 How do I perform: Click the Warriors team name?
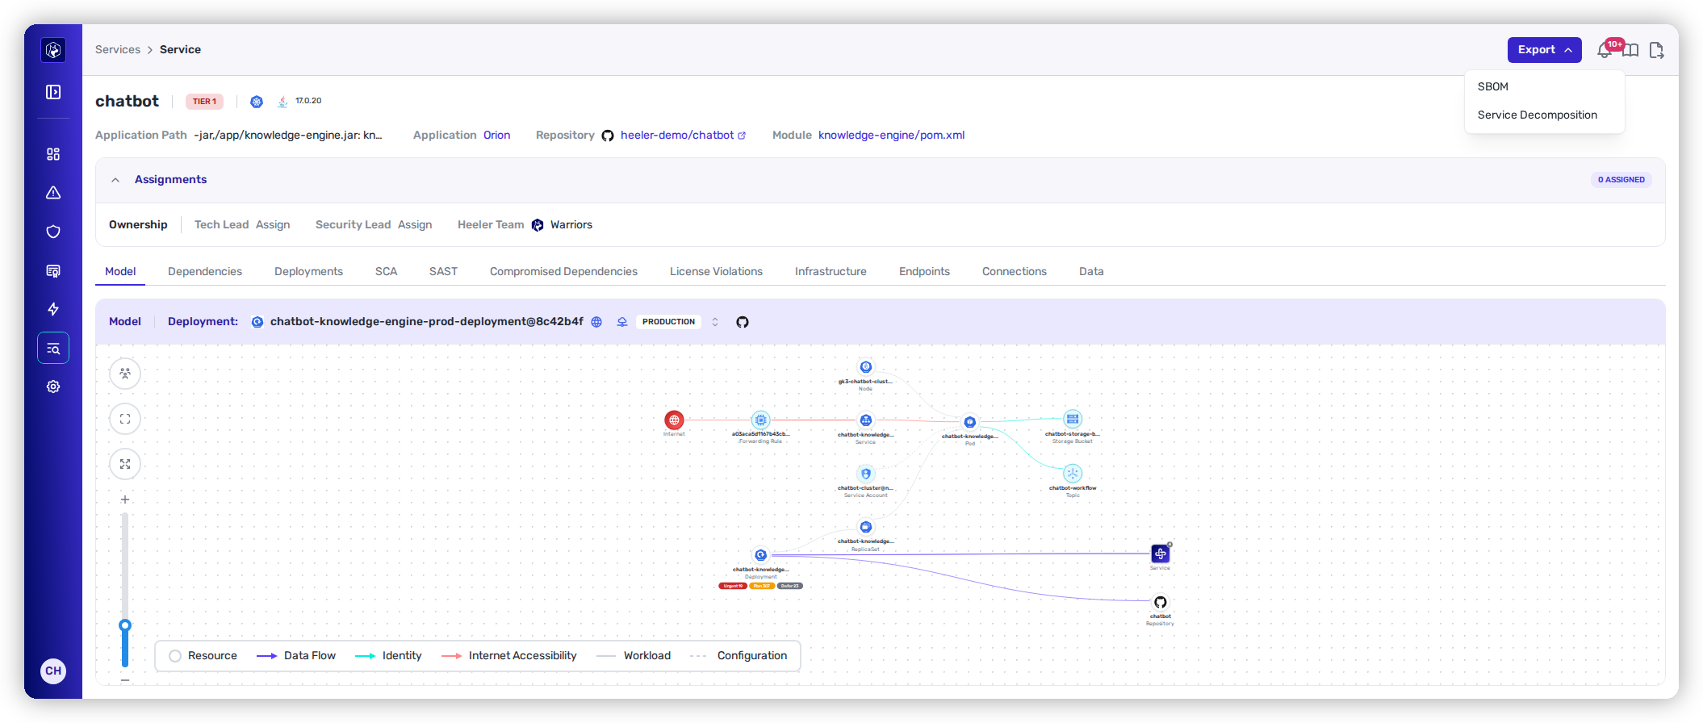(571, 224)
